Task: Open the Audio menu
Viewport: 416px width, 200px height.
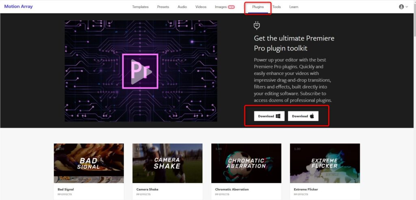Action: click(182, 7)
